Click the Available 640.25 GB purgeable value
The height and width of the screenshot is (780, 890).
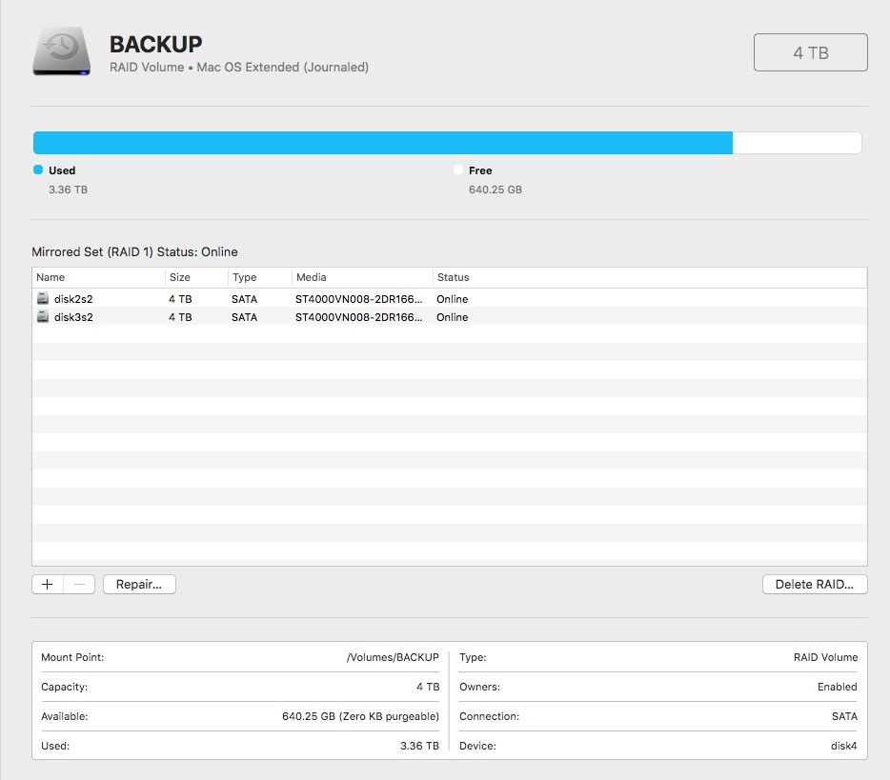360,716
